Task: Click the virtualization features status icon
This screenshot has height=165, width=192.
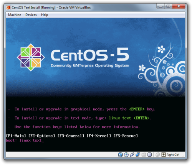Action: [x=149, y=155]
